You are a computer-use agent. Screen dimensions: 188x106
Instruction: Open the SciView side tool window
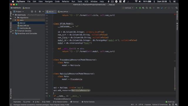(177, 26)
